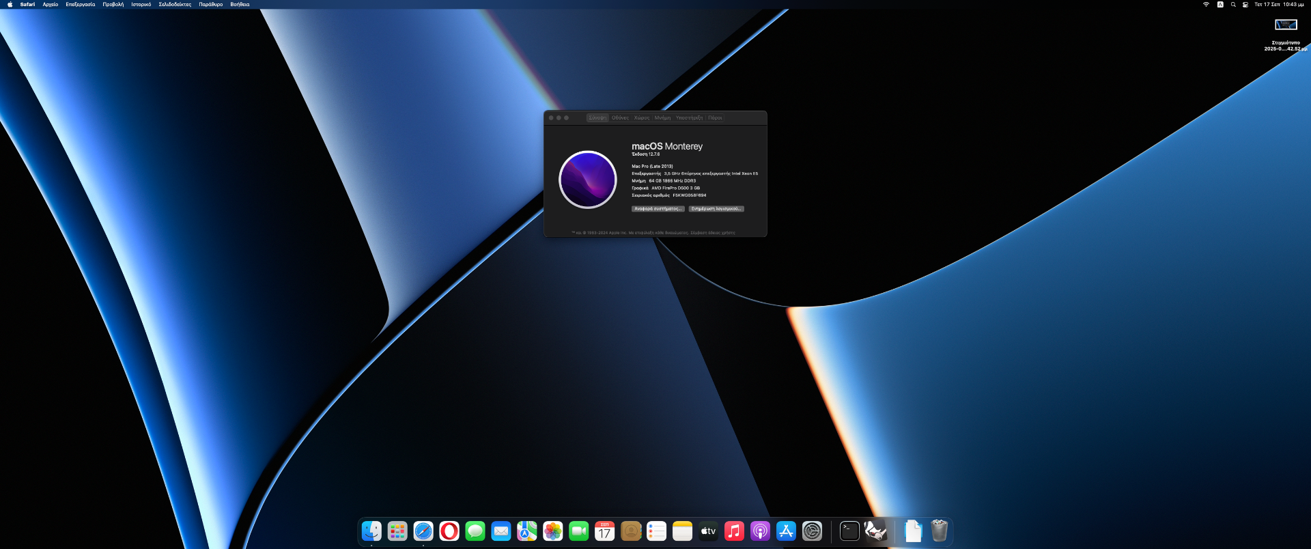Open System Preferences in the Dock
Viewport: 1311px width, 549px height.
pos(813,531)
